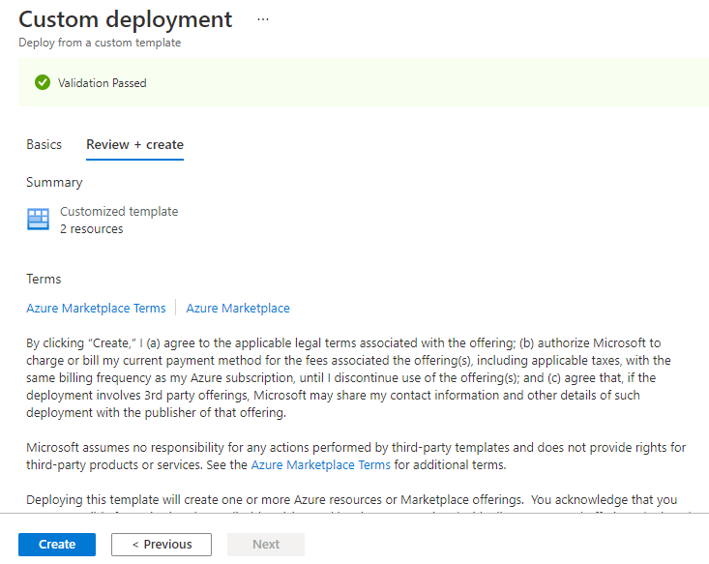Click the Custom deployment page title

[126, 19]
